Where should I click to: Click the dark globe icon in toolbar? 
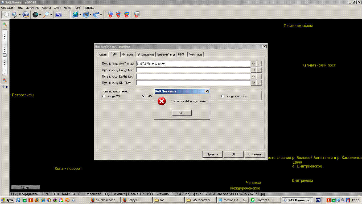tap(35, 15)
